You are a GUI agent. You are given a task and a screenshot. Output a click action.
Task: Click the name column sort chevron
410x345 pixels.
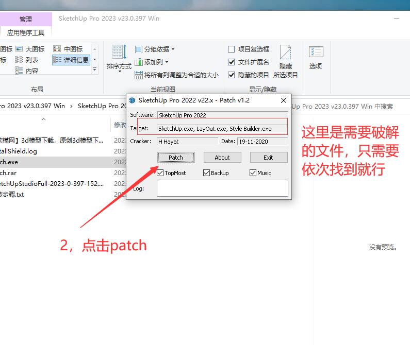[x=44, y=119]
